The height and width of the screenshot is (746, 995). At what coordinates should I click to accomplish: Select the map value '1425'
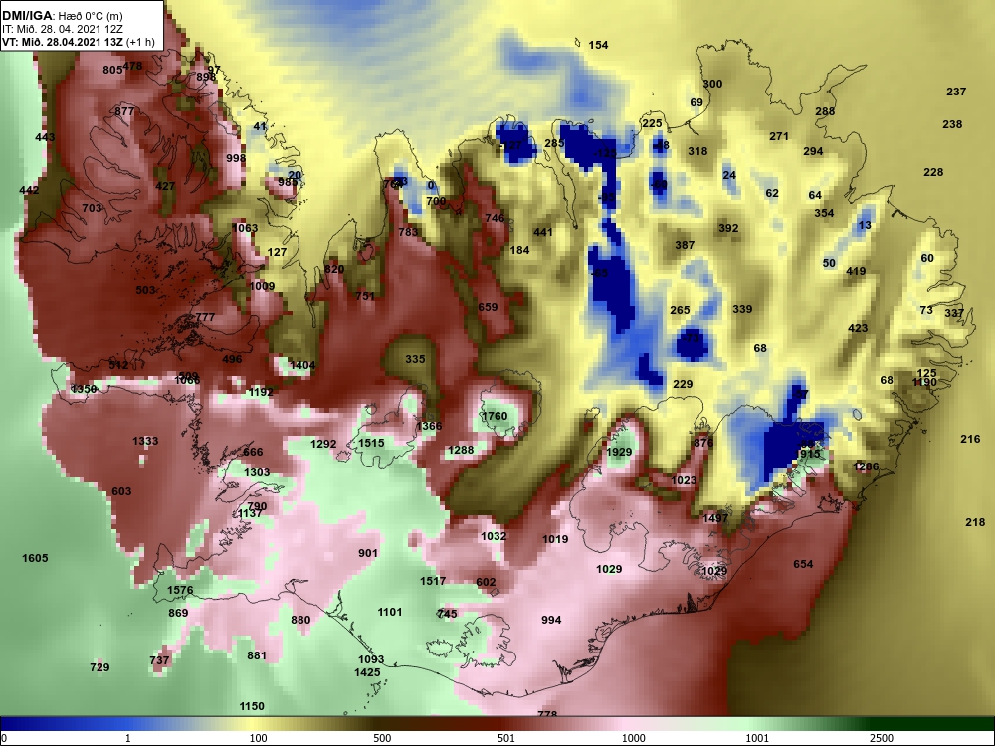pos(367,673)
